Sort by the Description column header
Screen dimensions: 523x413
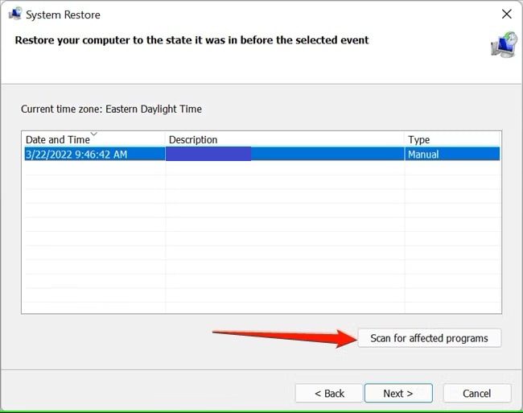click(285, 139)
